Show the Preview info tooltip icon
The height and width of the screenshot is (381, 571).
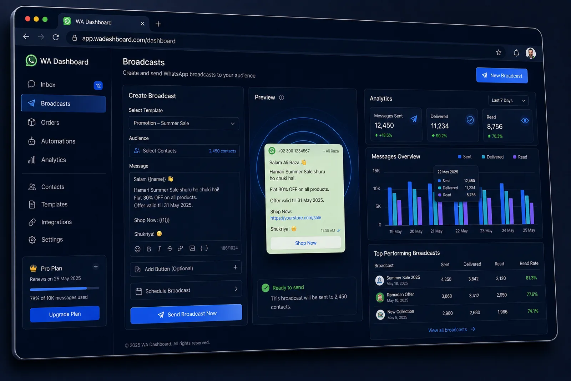click(x=282, y=97)
